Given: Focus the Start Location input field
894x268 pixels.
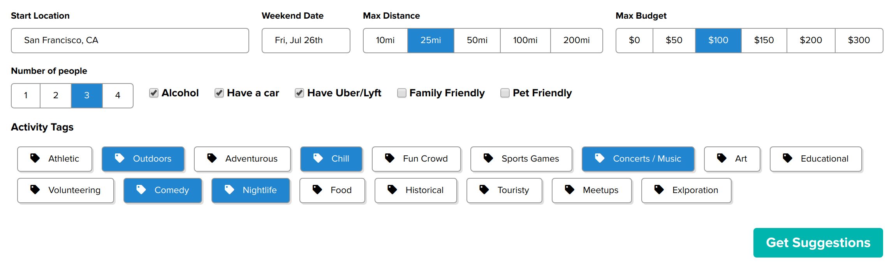Looking at the screenshot, I should point(130,40).
